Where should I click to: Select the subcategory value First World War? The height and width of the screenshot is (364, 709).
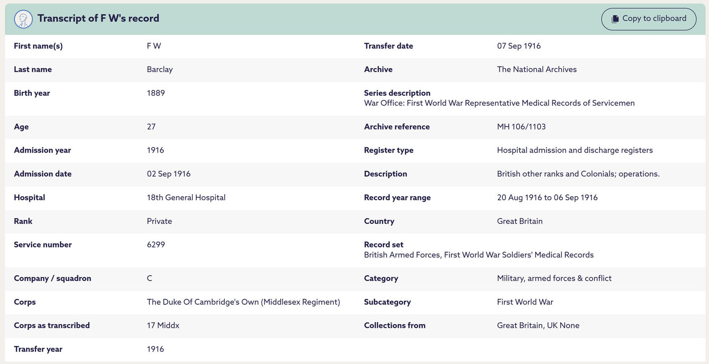tap(525, 302)
